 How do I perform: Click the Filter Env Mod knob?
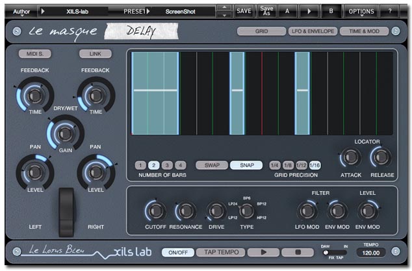[x=337, y=211]
